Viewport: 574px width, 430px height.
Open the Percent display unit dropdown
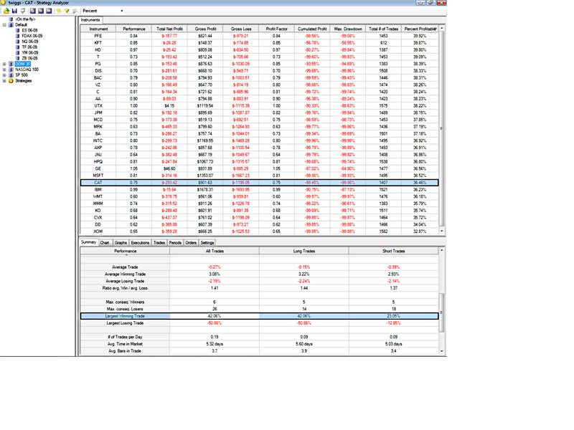click(x=122, y=11)
